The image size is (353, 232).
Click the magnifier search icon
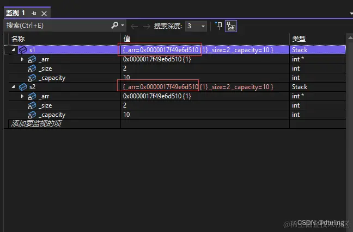114,25
